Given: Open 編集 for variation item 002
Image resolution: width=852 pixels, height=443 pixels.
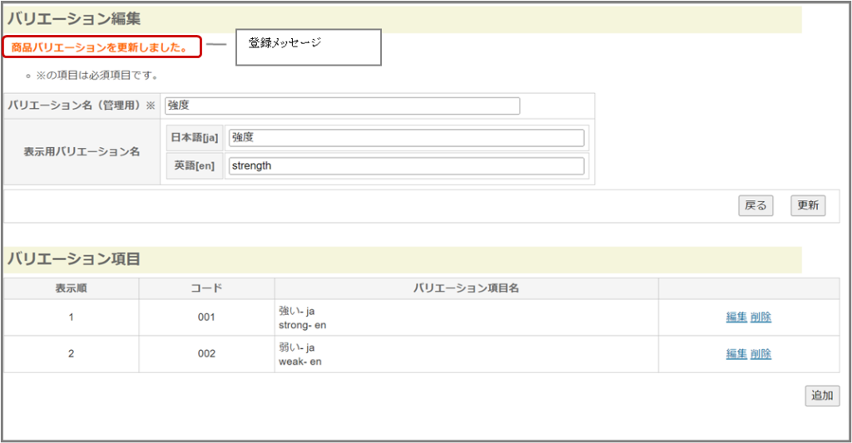Looking at the screenshot, I should click(x=736, y=353).
